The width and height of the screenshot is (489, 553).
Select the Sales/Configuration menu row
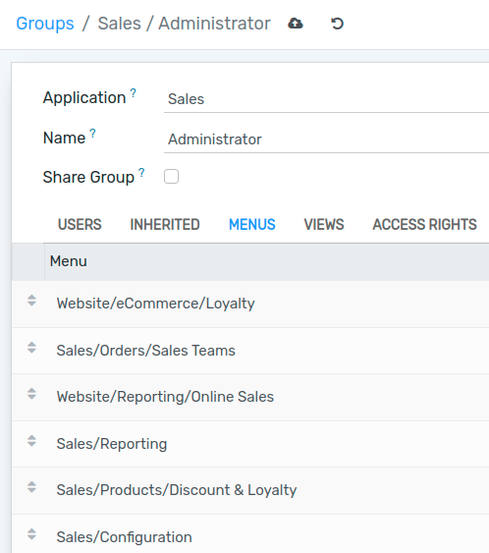tap(250, 533)
